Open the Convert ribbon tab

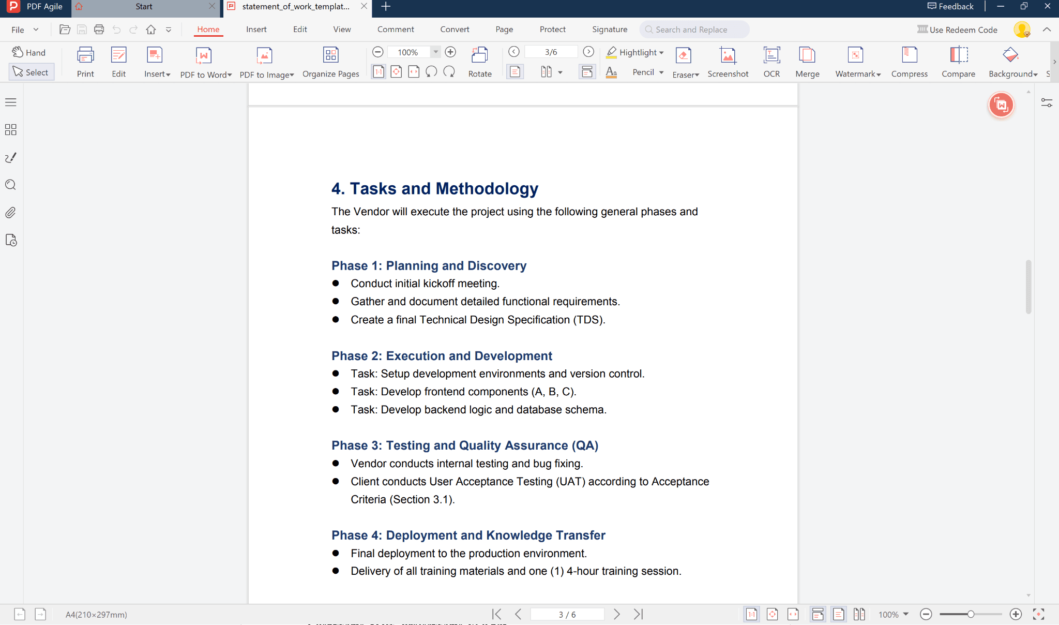point(455,29)
